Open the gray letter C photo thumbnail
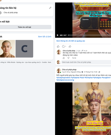This screenshot has width=111, height=135. pyautogui.click(x=24, y=49)
